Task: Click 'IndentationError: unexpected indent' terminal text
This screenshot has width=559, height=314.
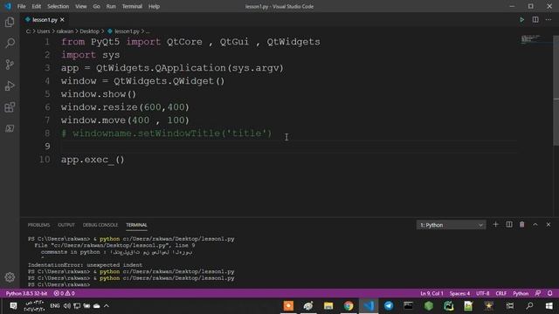Action: point(85,265)
